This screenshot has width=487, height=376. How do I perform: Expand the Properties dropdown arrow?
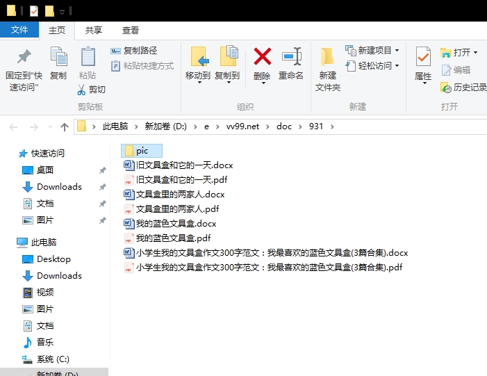tap(424, 83)
